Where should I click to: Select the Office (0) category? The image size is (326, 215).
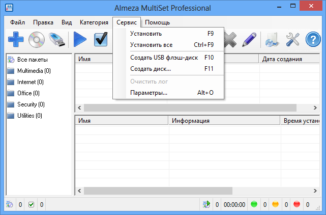click(28, 93)
